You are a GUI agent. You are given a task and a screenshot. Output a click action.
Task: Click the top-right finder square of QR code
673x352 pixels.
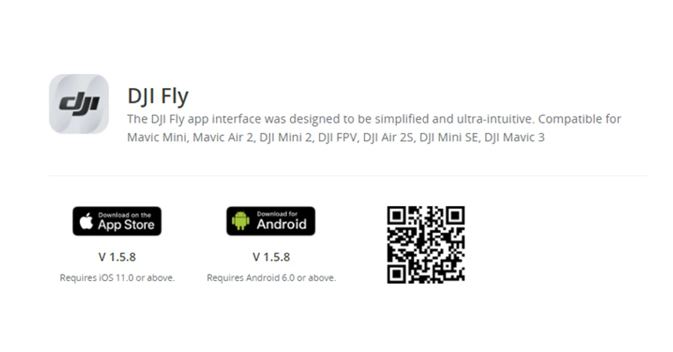pos(454,216)
